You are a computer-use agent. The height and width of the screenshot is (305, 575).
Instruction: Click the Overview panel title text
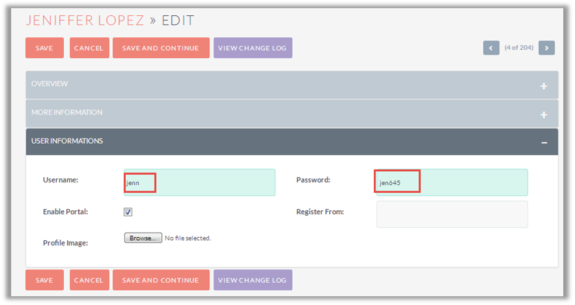point(50,84)
